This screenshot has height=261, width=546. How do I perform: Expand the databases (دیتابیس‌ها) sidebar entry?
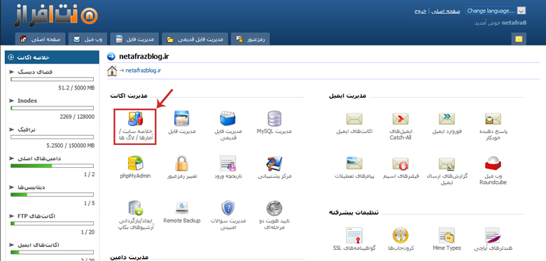point(11,188)
